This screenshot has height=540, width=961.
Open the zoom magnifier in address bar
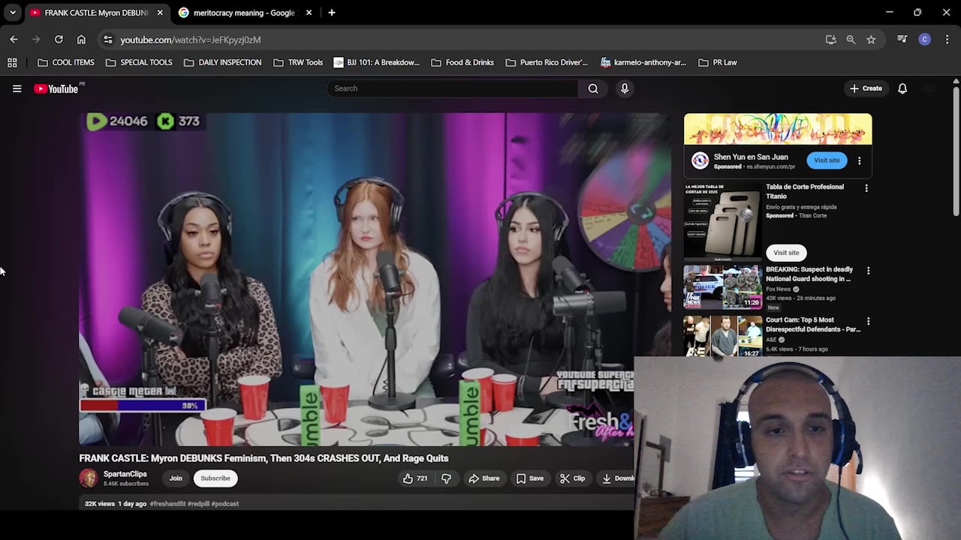point(851,40)
